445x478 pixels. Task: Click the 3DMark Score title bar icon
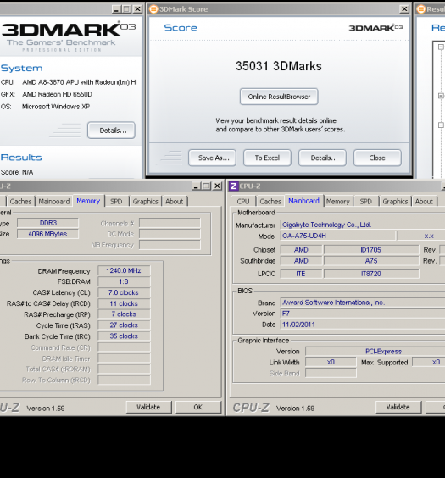pyautogui.click(x=153, y=9)
